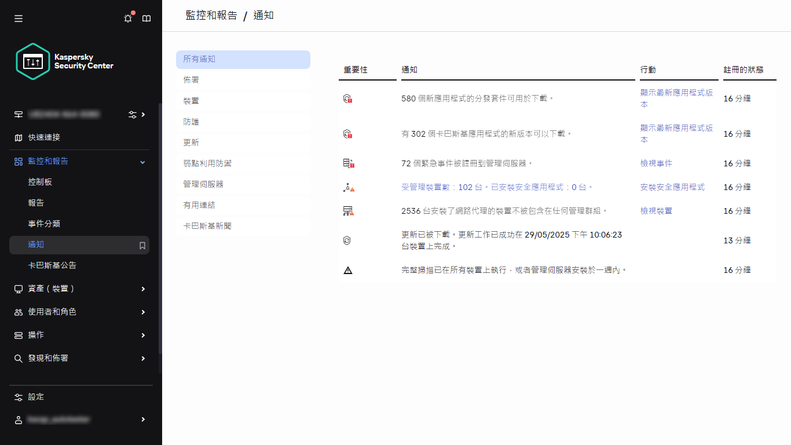791x445 pixels.
Task: Click the shield icon on the 更新已被下載 row
Action: point(348,239)
